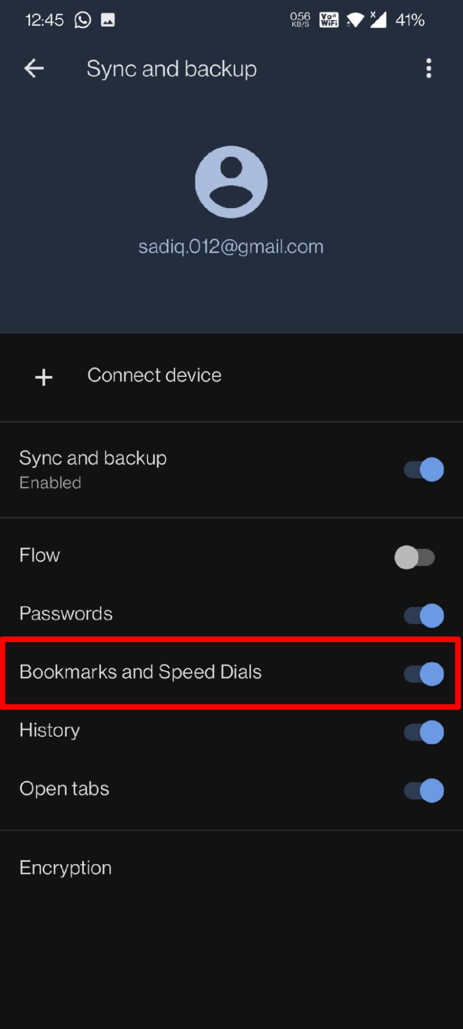Turn off Passwords sync toggle

coord(423,615)
